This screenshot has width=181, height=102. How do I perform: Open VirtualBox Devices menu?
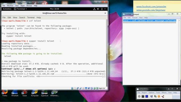point(29,6)
